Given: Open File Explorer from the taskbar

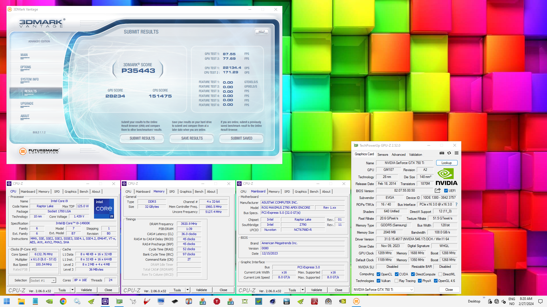Looking at the screenshot, I should coord(21,301).
